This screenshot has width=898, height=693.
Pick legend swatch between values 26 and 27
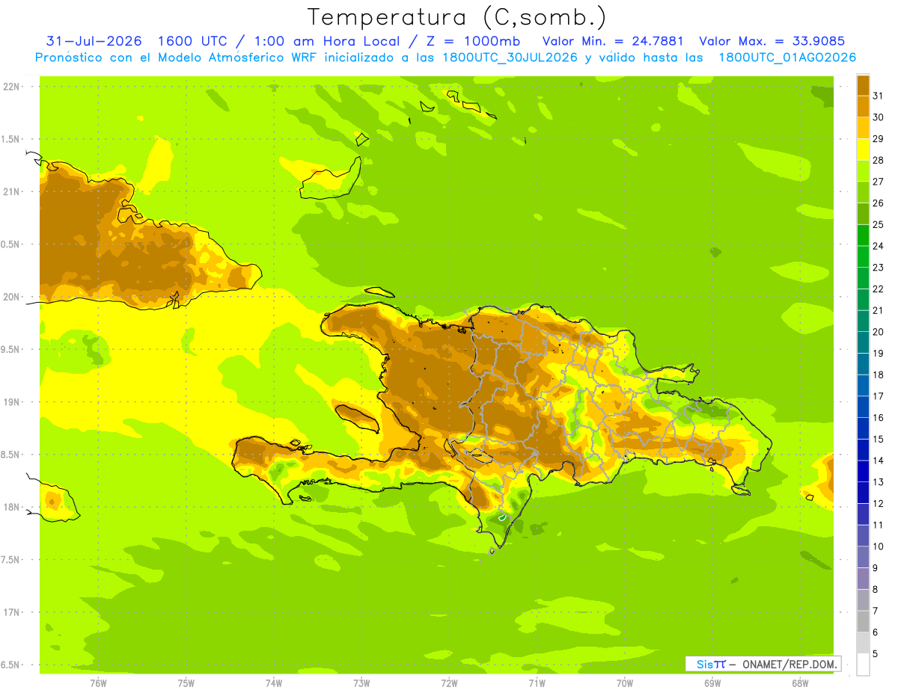(x=863, y=192)
